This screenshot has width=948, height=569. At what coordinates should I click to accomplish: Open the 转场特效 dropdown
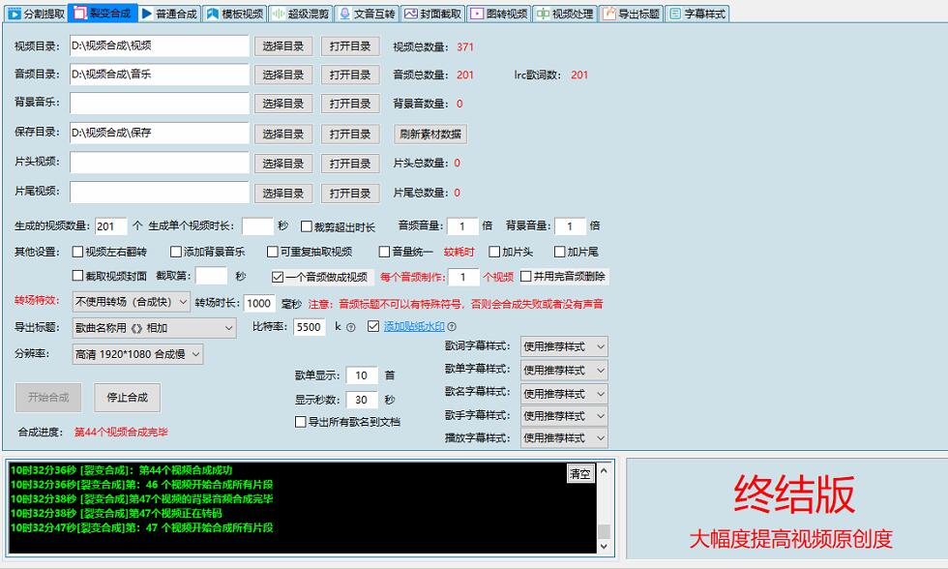132,302
